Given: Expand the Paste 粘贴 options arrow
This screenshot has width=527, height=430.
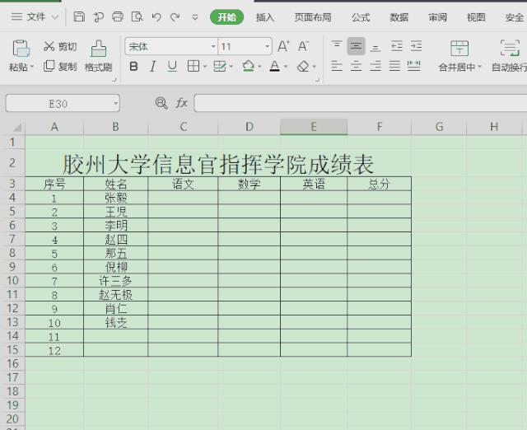Looking at the screenshot, I should click(x=32, y=67).
